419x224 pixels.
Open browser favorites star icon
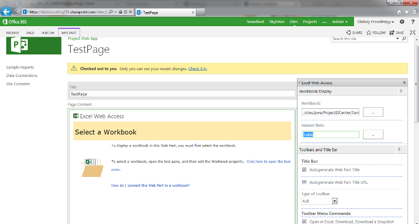(406, 12)
